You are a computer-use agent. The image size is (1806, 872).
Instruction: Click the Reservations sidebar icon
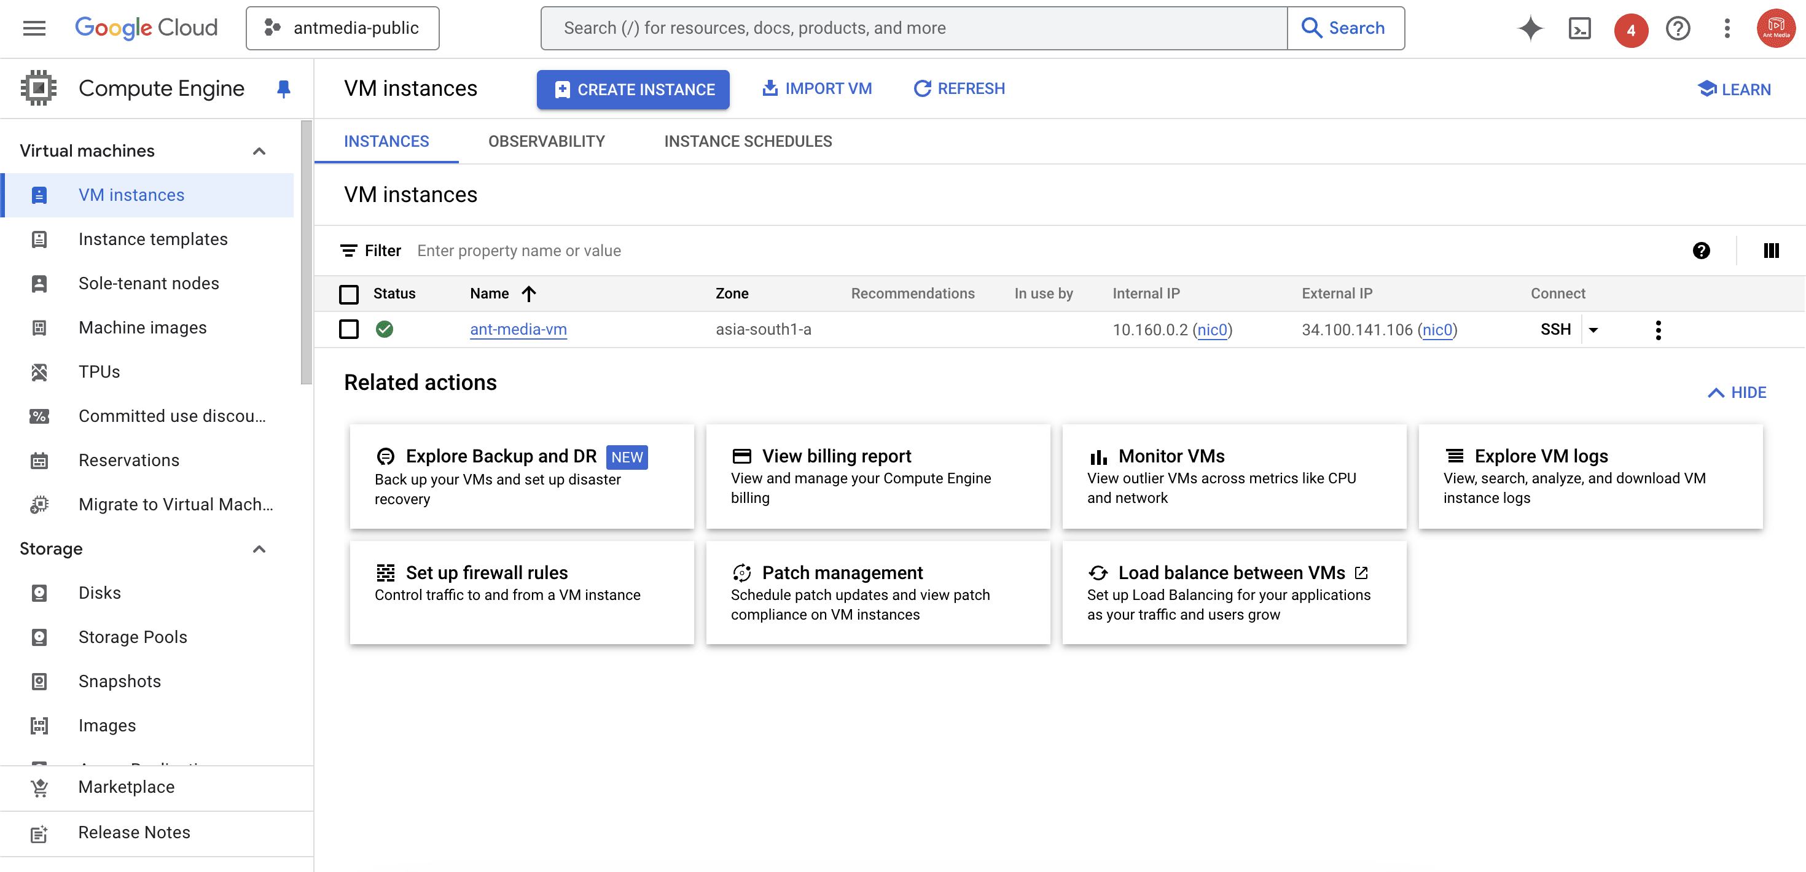(39, 459)
